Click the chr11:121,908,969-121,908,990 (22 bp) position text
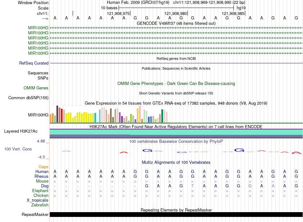Image resolution: width=303 pixels, height=222 pixels. (209, 3)
